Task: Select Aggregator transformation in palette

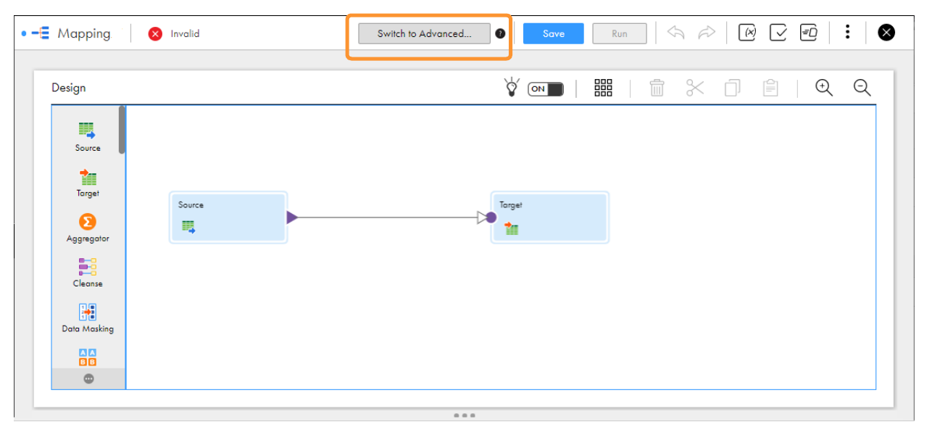Action: coord(88,228)
